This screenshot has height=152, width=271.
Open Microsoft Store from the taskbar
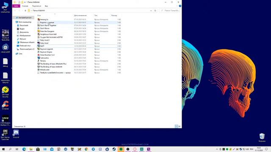(x=38, y=149)
